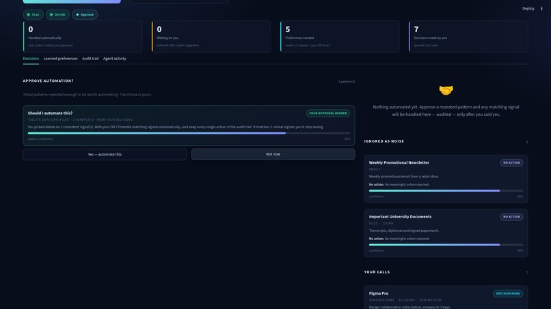Click the Nothing automated yet message
This screenshot has width=551, height=309.
(x=446, y=111)
